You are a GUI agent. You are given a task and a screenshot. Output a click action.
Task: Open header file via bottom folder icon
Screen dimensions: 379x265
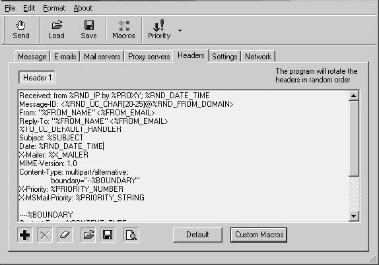pos(88,235)
